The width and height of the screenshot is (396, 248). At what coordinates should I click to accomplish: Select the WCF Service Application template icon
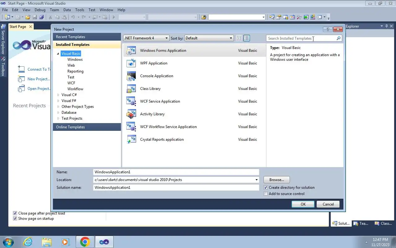click(x=131, y=101)
